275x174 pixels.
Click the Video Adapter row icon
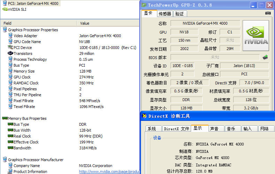10,35
